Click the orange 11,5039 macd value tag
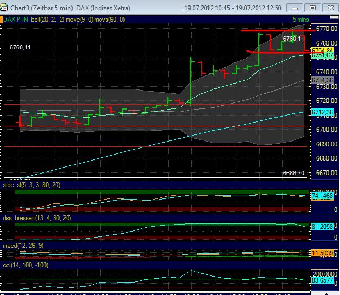 (x=322, y=253)
